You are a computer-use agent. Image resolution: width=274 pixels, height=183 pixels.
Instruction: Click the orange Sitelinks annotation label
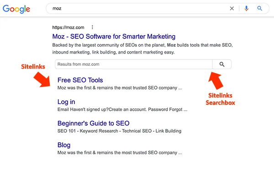(x=33, y=66)
